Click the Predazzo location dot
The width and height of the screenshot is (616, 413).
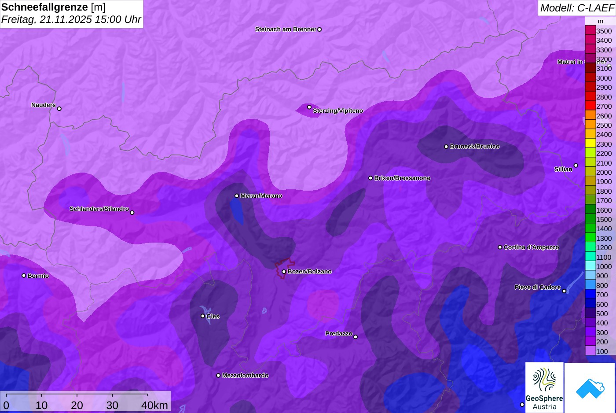click(356, 337)
